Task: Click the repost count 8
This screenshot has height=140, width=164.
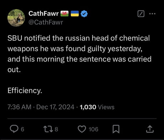Action: [x=56, y=129]
